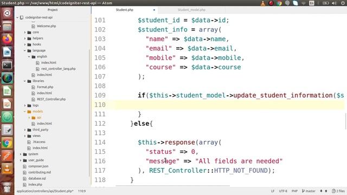Open the Wi-Fi network indicator
347x195 pixels.
[304, 3]
